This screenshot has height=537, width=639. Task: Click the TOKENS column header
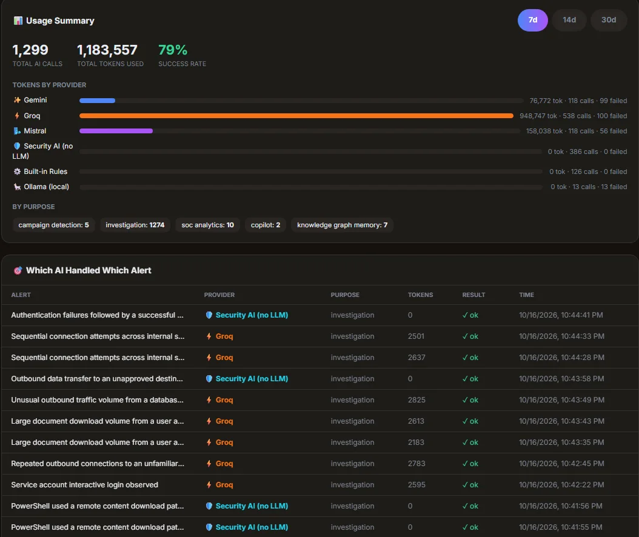[x=420, y=295]
